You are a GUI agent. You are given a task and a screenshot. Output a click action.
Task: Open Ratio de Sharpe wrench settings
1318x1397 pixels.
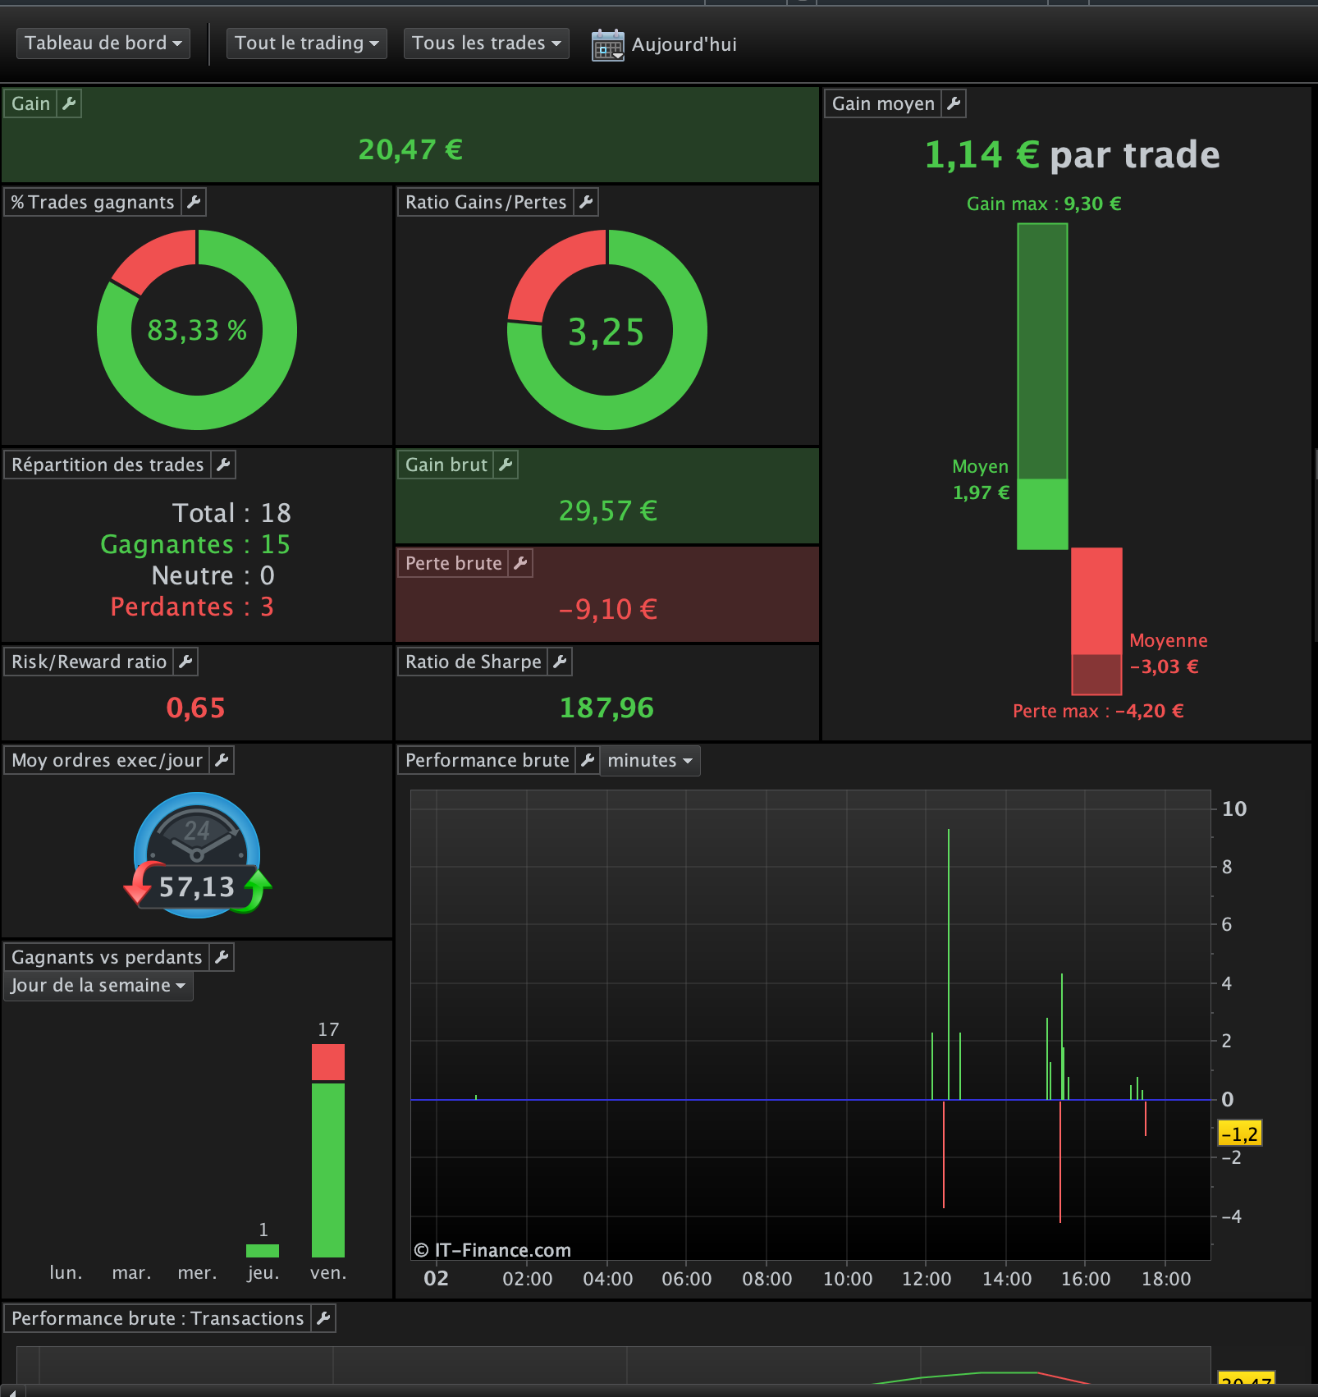[561, 662]
